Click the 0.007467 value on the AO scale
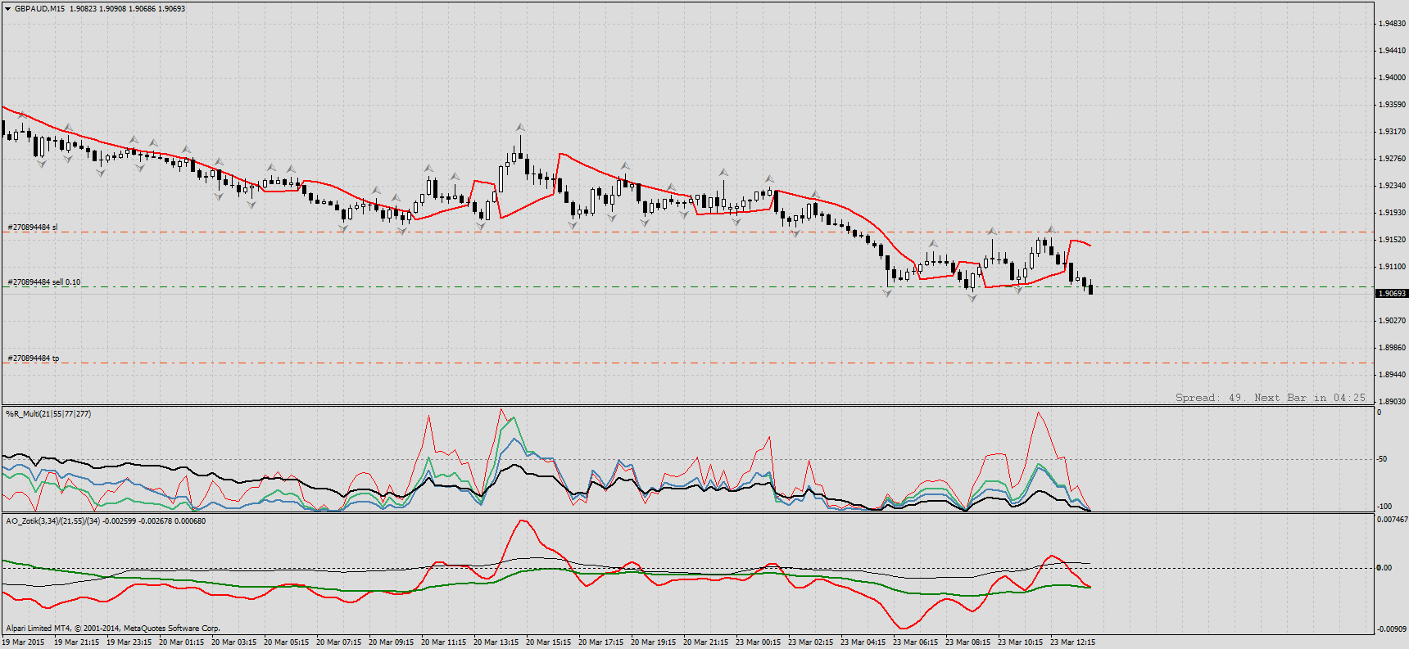This screenshot has width=1409, height=649. (1392, 520)
